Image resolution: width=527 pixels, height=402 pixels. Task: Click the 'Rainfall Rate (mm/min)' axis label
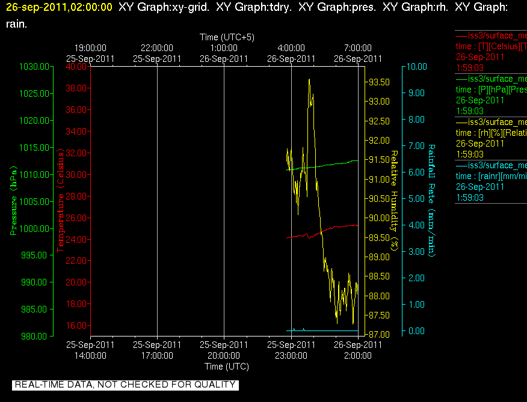point(431,201)
